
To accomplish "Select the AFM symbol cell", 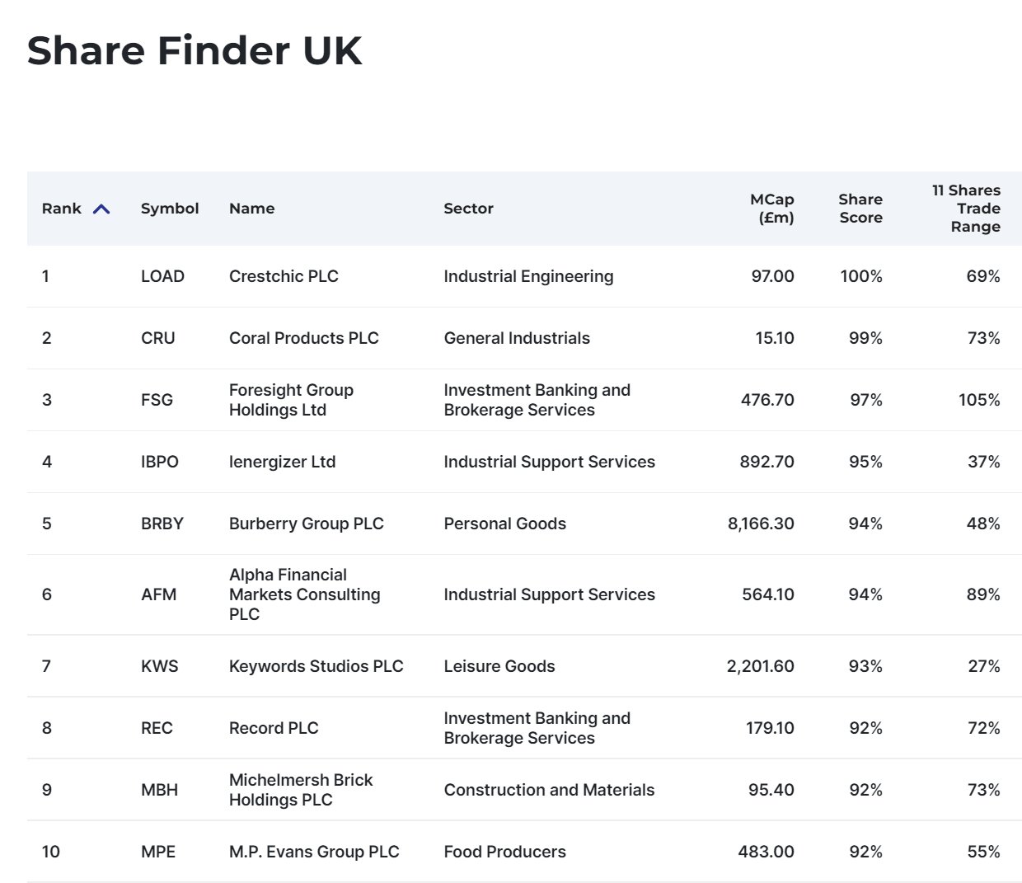I will 159,594.
